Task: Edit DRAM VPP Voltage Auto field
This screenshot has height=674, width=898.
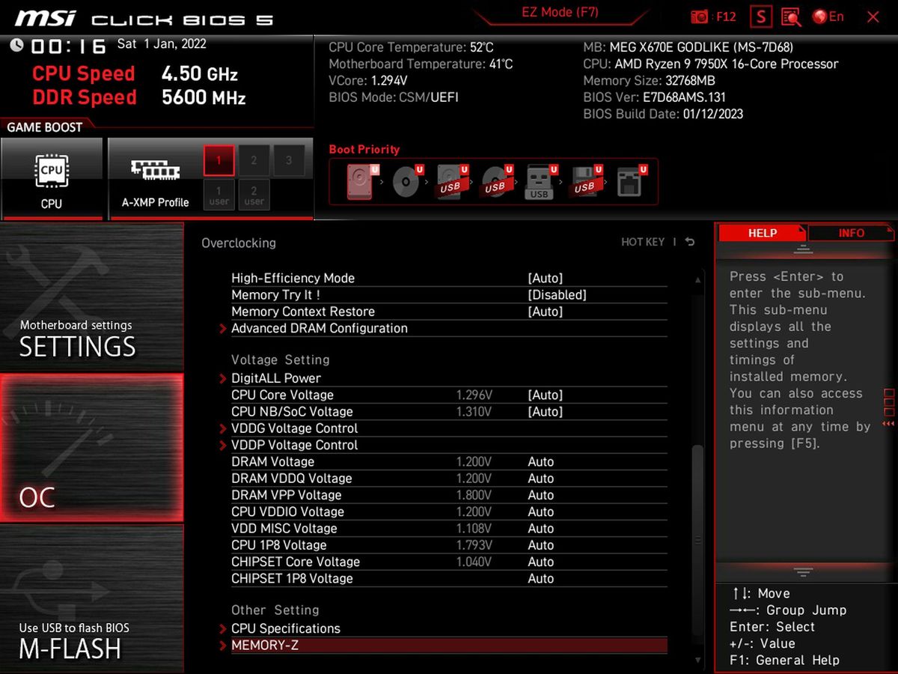Action: pyautogui.click(x=541, y=495)
